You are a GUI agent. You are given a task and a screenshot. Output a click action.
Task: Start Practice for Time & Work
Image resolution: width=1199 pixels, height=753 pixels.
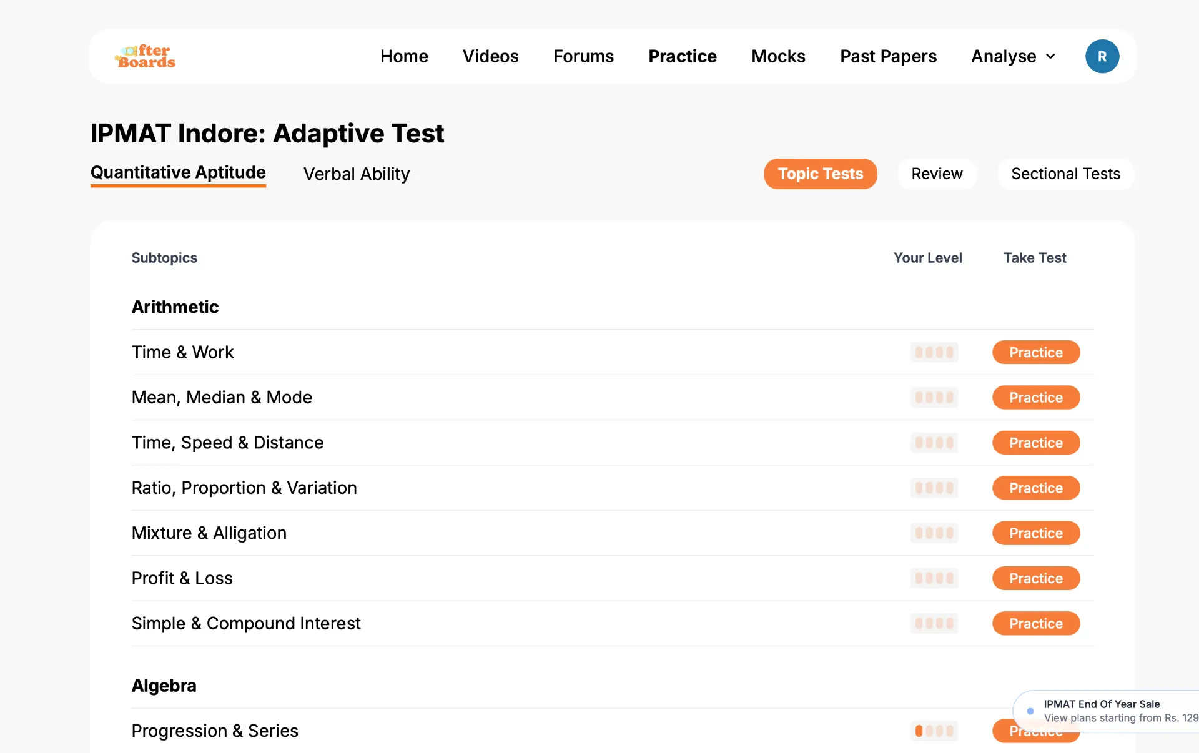pyautogui.click(x=1036, y=352)
